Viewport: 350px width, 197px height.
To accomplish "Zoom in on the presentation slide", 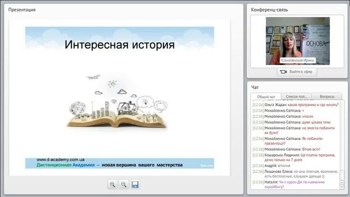I will coord(113,184).
